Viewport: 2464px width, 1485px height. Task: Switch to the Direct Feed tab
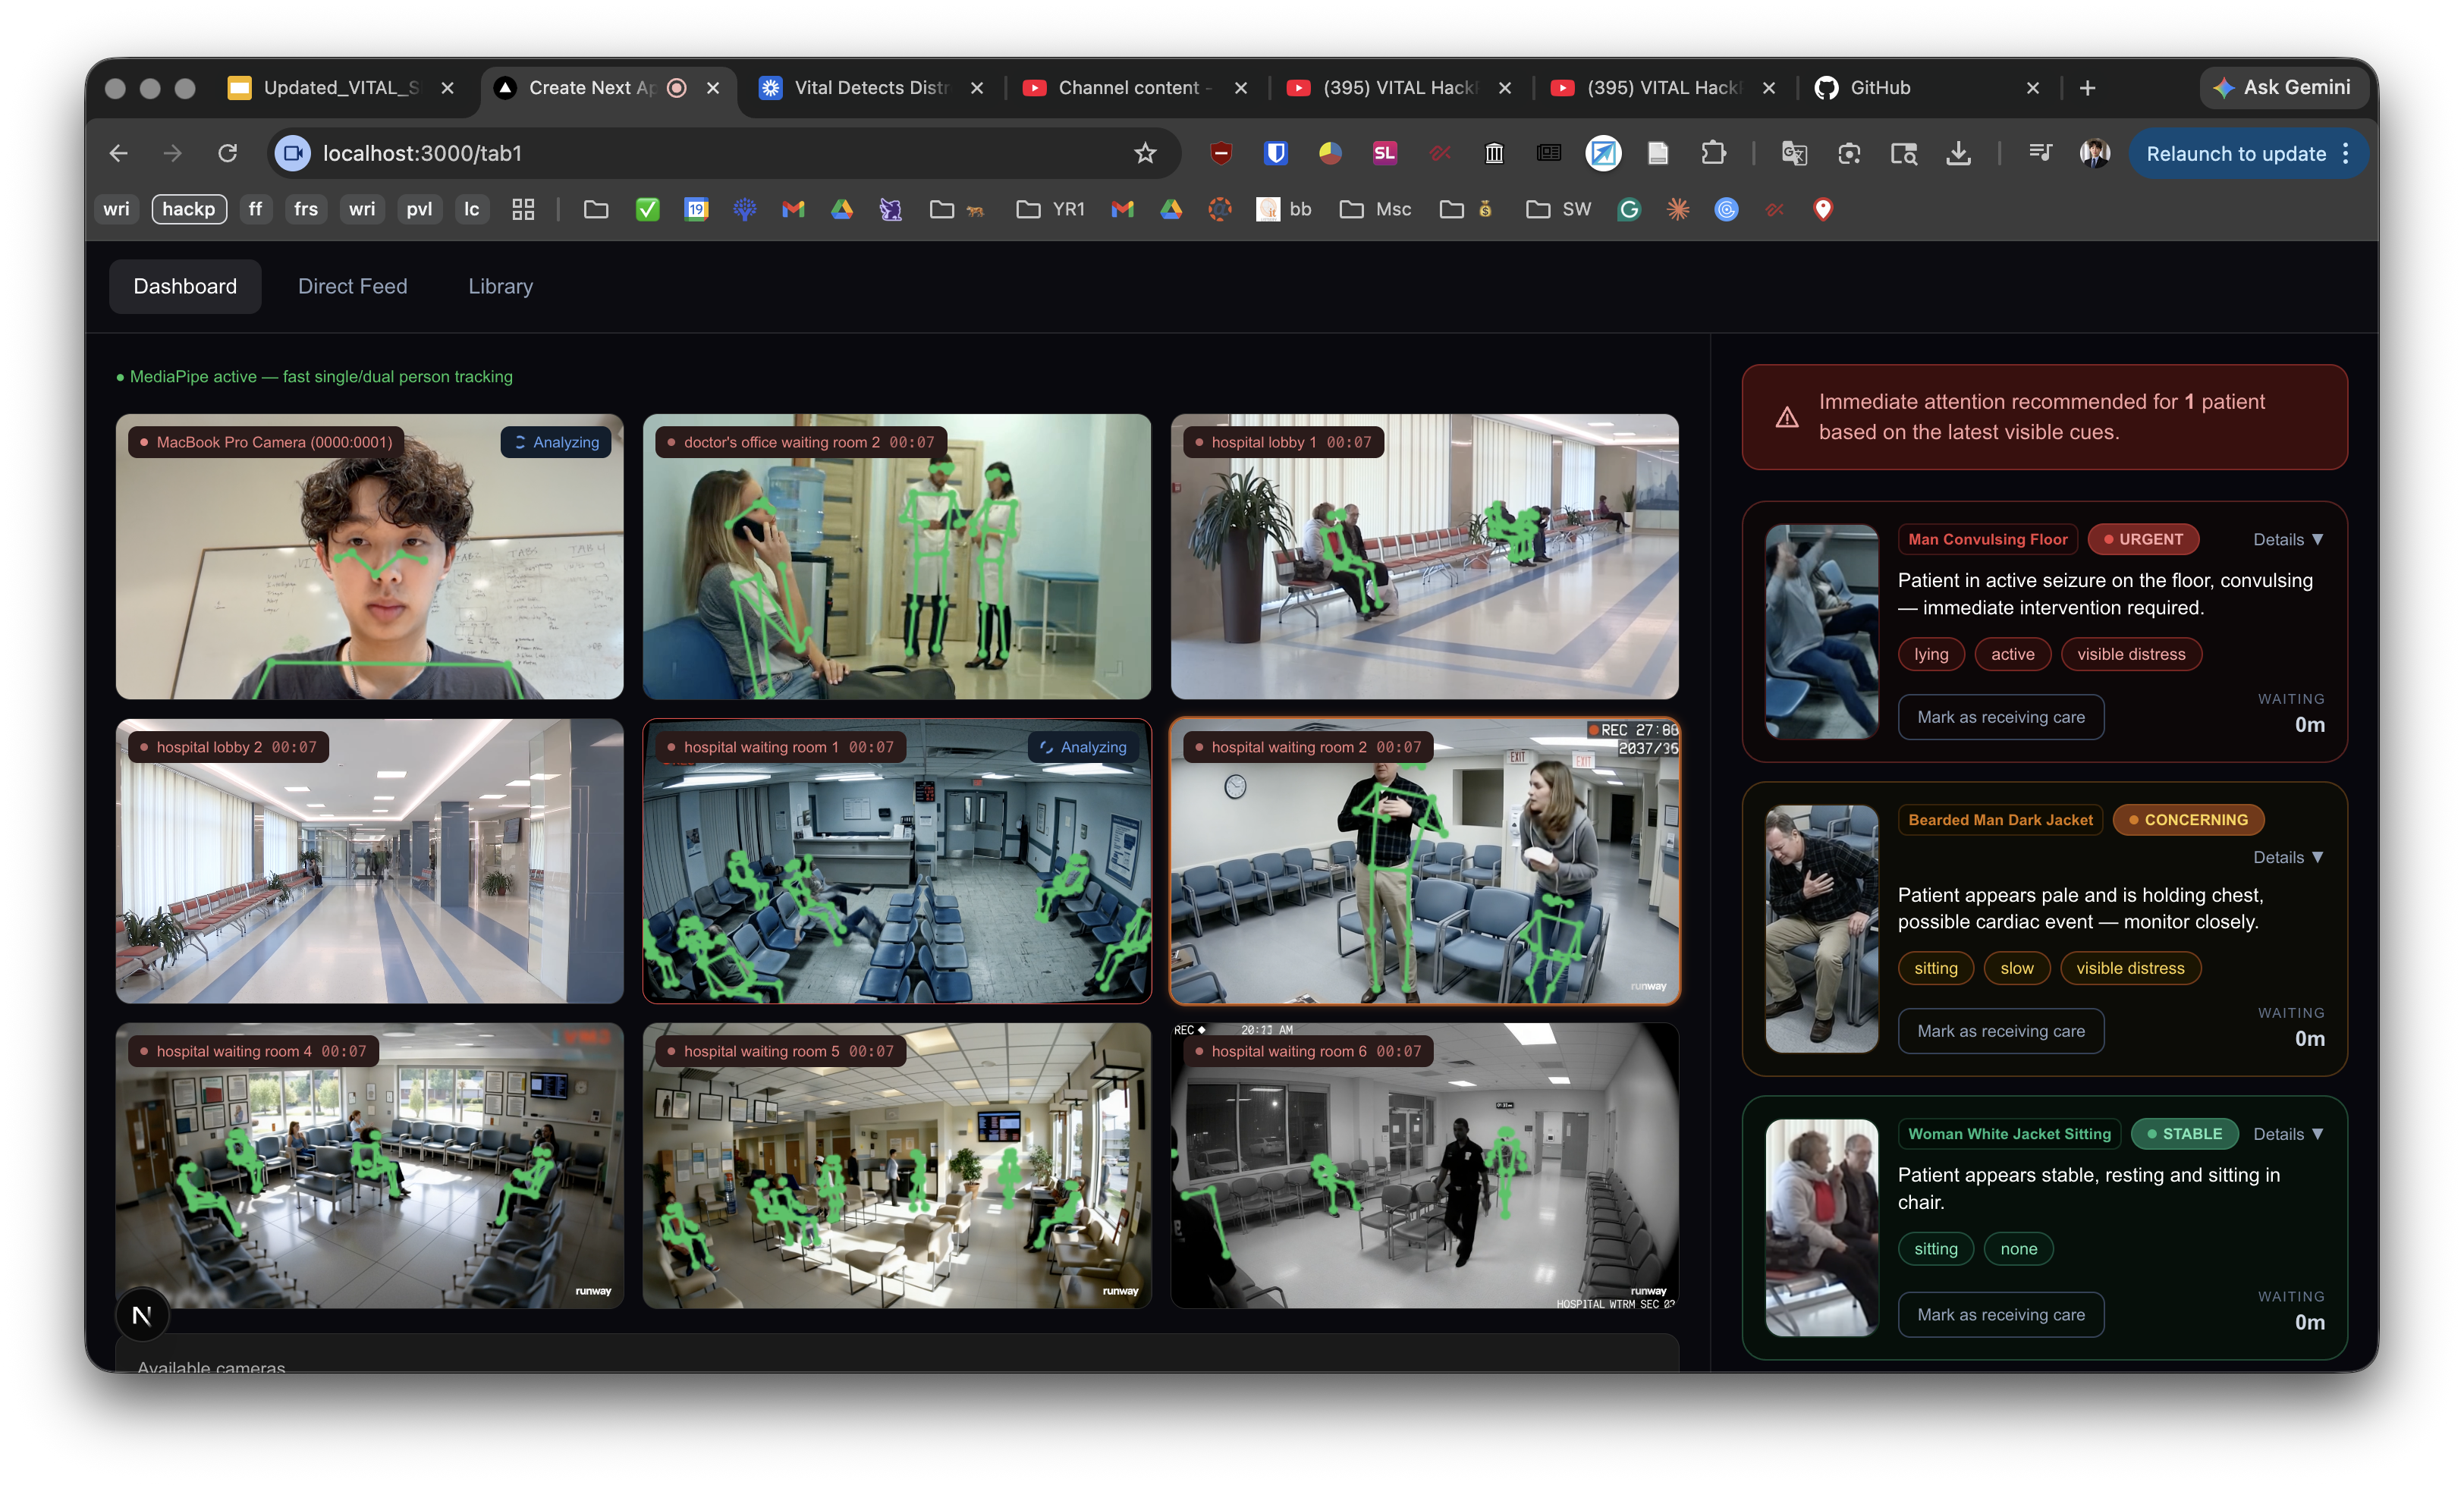point(352,286)
